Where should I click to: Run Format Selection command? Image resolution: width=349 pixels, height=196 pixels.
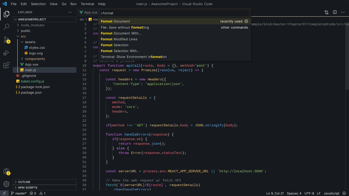point(114,45)
